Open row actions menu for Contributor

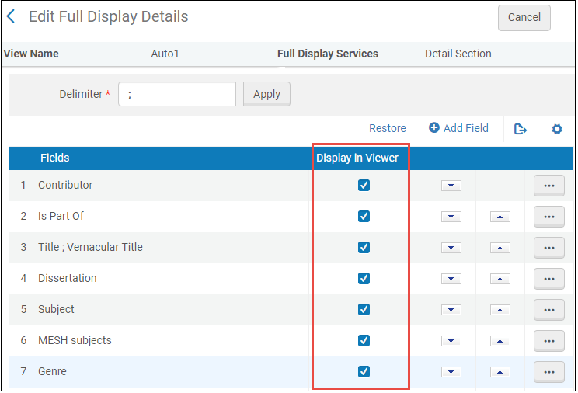[x=548, y=186]
